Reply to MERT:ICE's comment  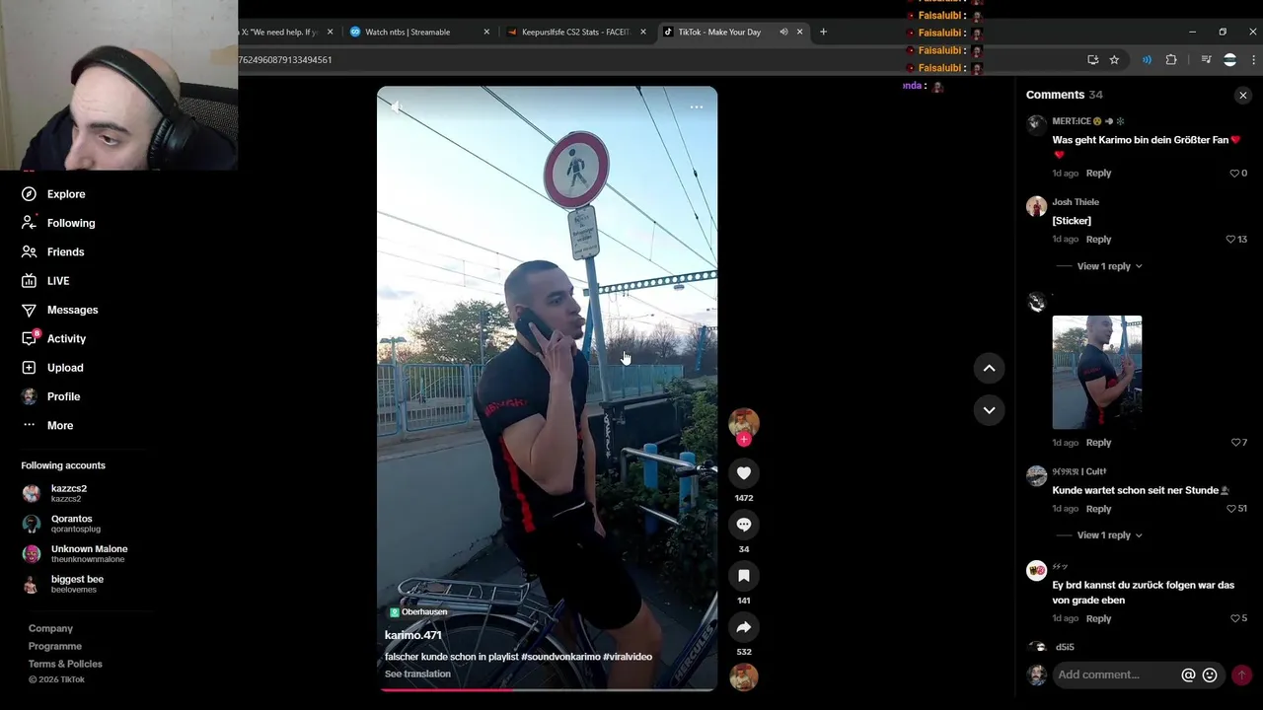1098,174
